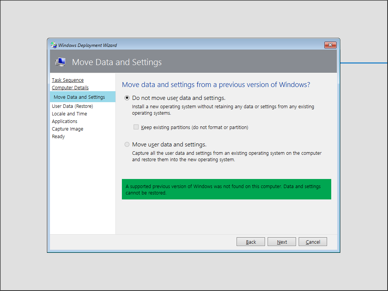
Task: Click the computer icon in the header banner
Action: 60,62
